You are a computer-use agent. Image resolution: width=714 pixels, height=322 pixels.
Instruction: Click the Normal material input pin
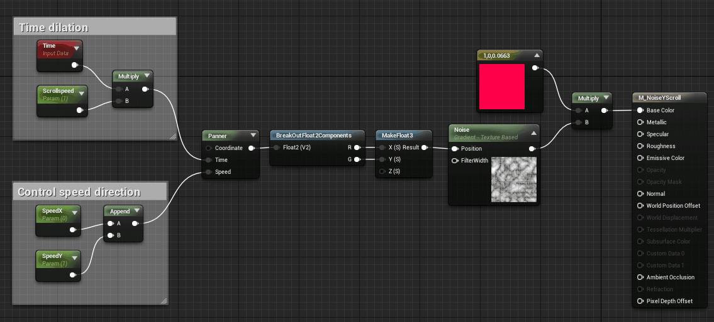pyautogui.click(x=640, y=193)
